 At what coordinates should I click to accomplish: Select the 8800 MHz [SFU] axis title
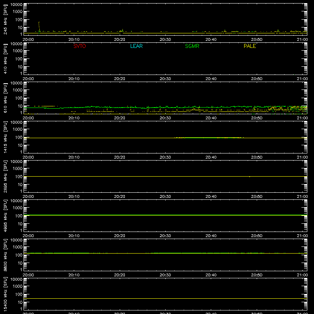pos(5,255)
